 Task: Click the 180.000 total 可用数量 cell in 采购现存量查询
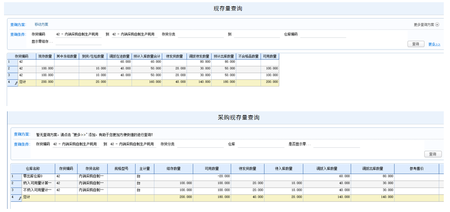pos(212,197)
